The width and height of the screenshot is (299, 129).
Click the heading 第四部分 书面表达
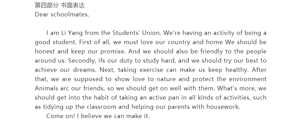pyautogui.click(x=60, y=5)
